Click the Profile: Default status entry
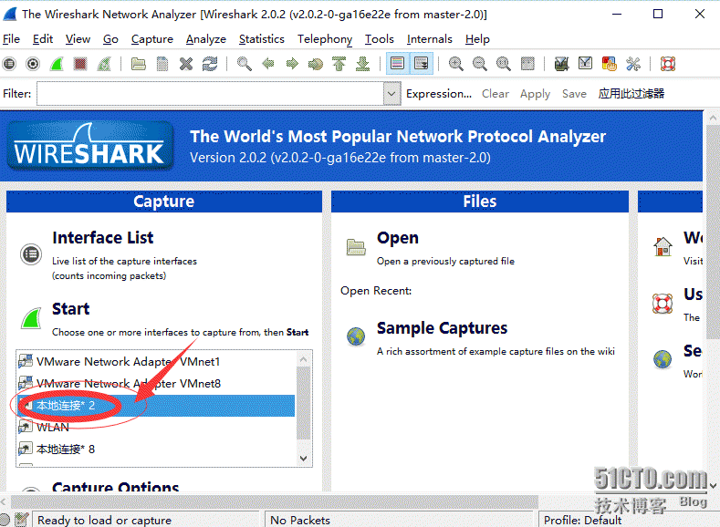Image resolution: width=720 pixels, height=527 pixels. [582, 520]
